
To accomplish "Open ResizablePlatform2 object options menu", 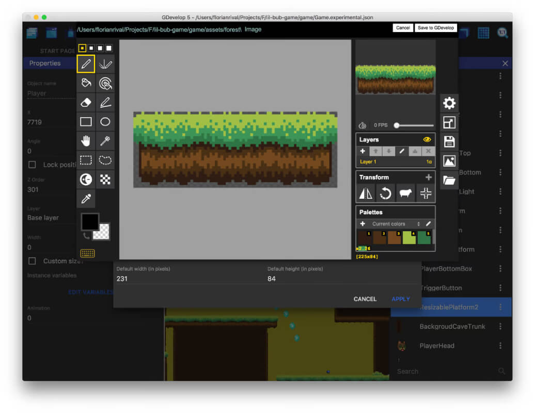I will tap(500, 307).
